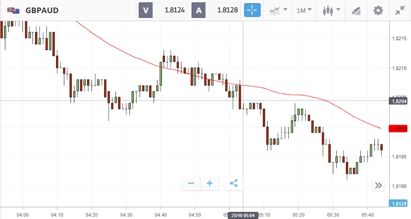Expand the 1M timeframe dropdown
This screenshot has width=411, height=219.
pyautogui.click(x=304, y=10)
